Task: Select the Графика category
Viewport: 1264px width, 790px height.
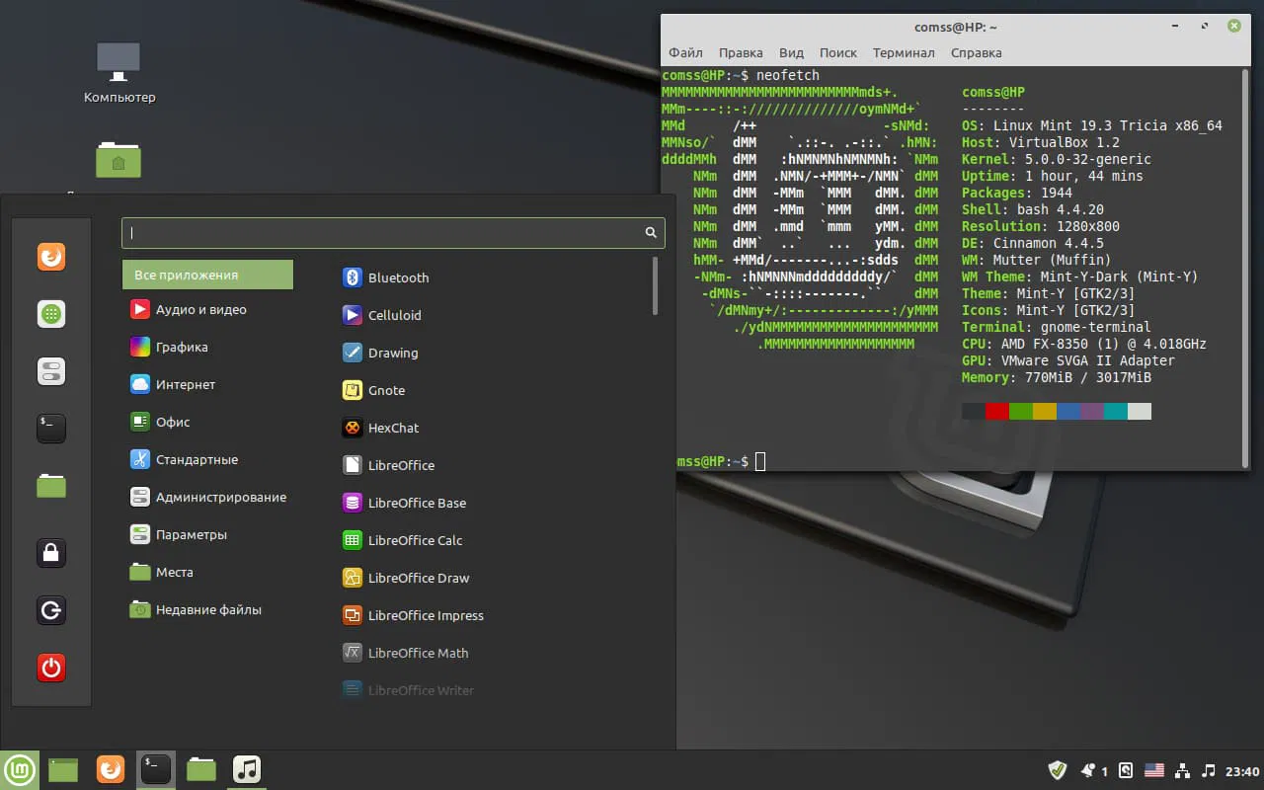Action: [183, 347]
